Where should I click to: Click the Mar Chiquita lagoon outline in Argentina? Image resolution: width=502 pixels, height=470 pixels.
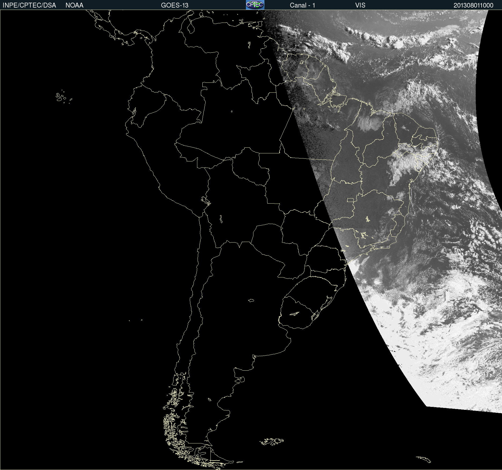point(251,300)
